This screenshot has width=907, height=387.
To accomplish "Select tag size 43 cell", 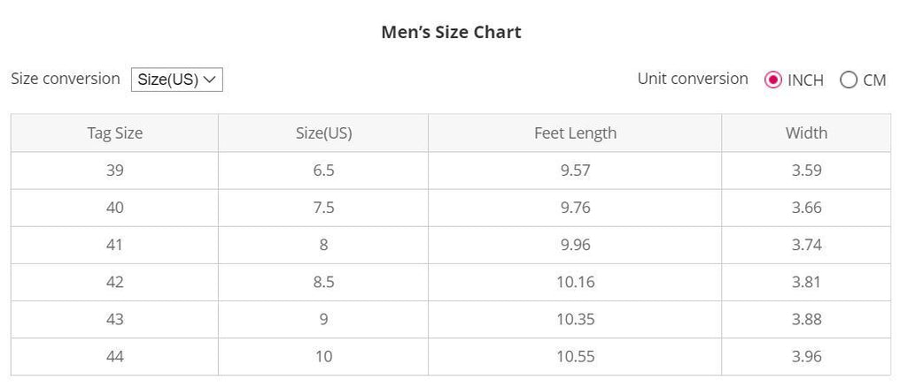I will click(x=114, y=319).
